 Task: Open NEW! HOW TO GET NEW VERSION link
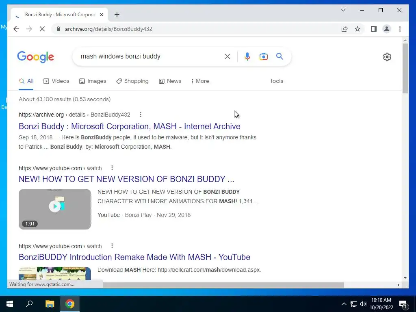pyautogui.click(x=126, y=179)
